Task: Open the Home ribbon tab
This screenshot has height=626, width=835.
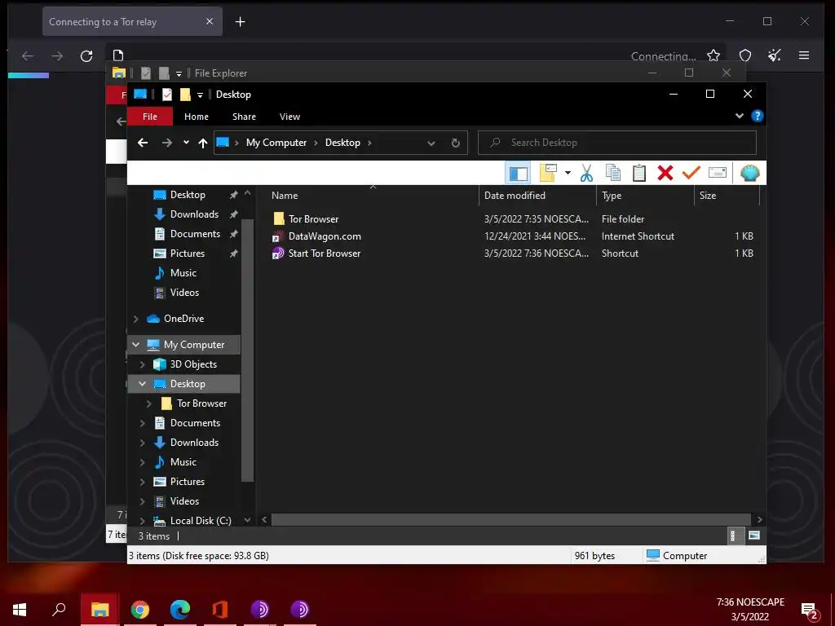Action: coord(197,117)
